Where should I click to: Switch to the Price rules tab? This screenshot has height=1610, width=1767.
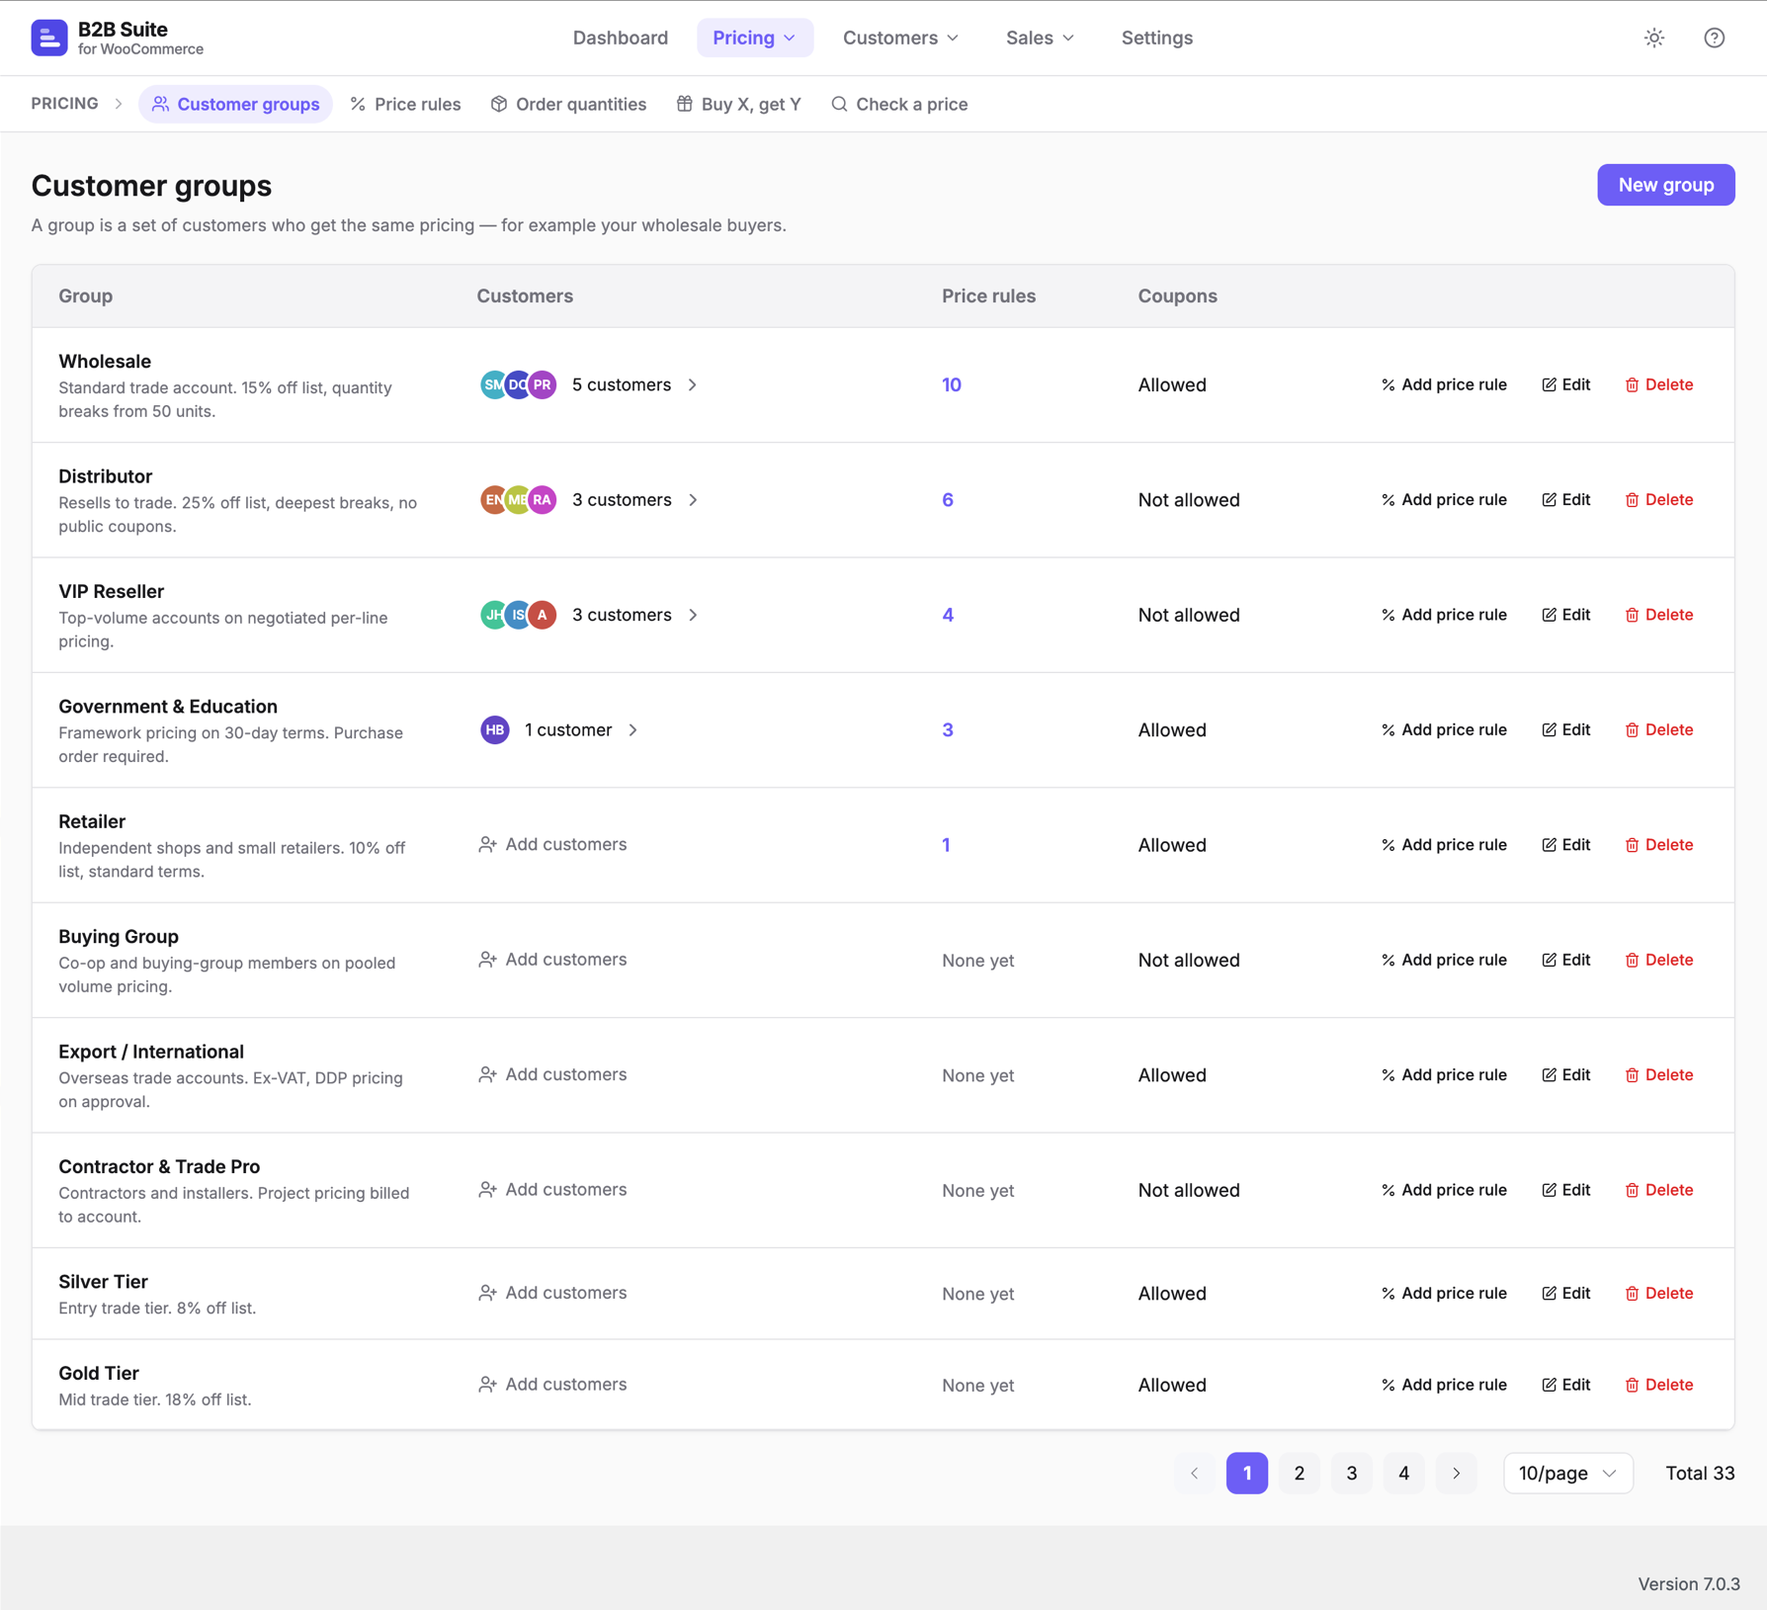click(x=405, y=104)
